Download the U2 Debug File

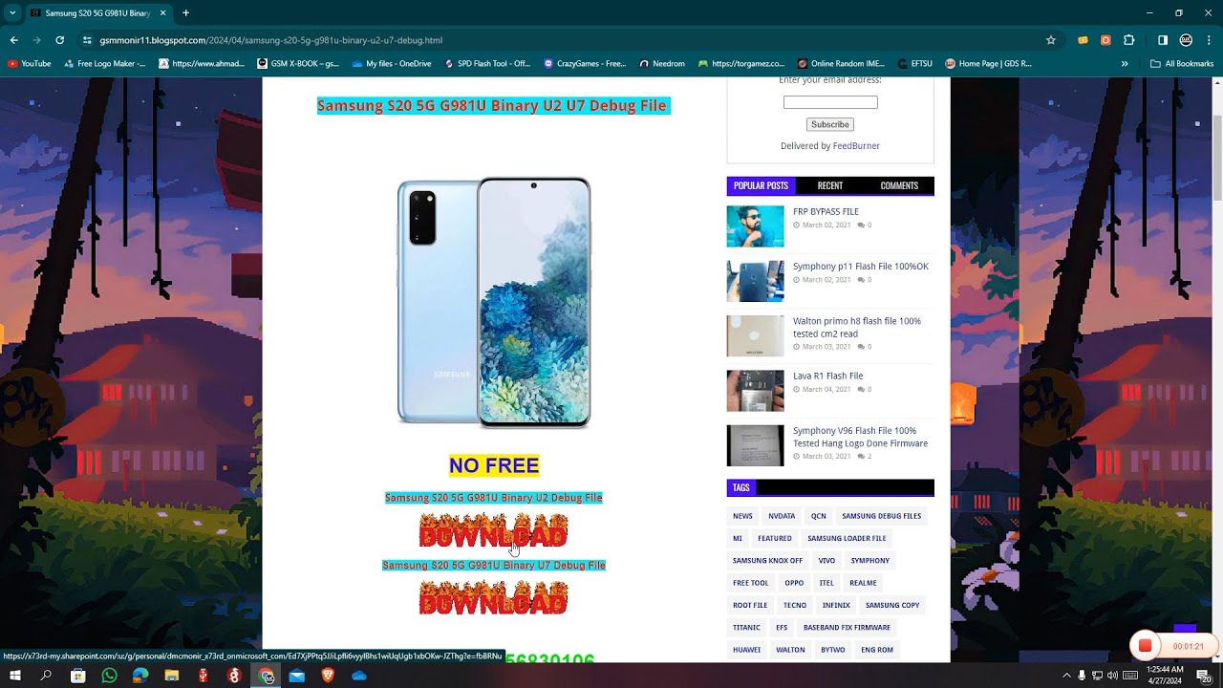[x=493, y=530]
